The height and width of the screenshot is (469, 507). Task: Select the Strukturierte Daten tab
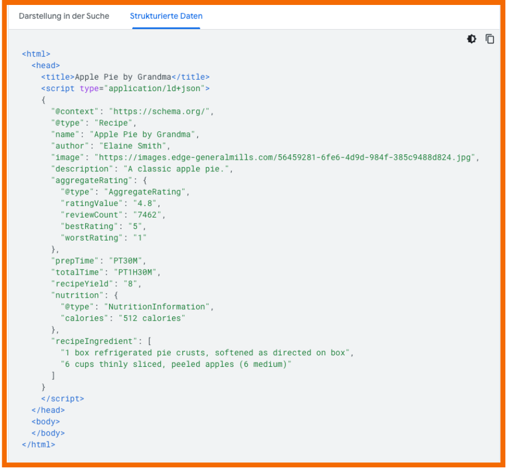(165, 16)
